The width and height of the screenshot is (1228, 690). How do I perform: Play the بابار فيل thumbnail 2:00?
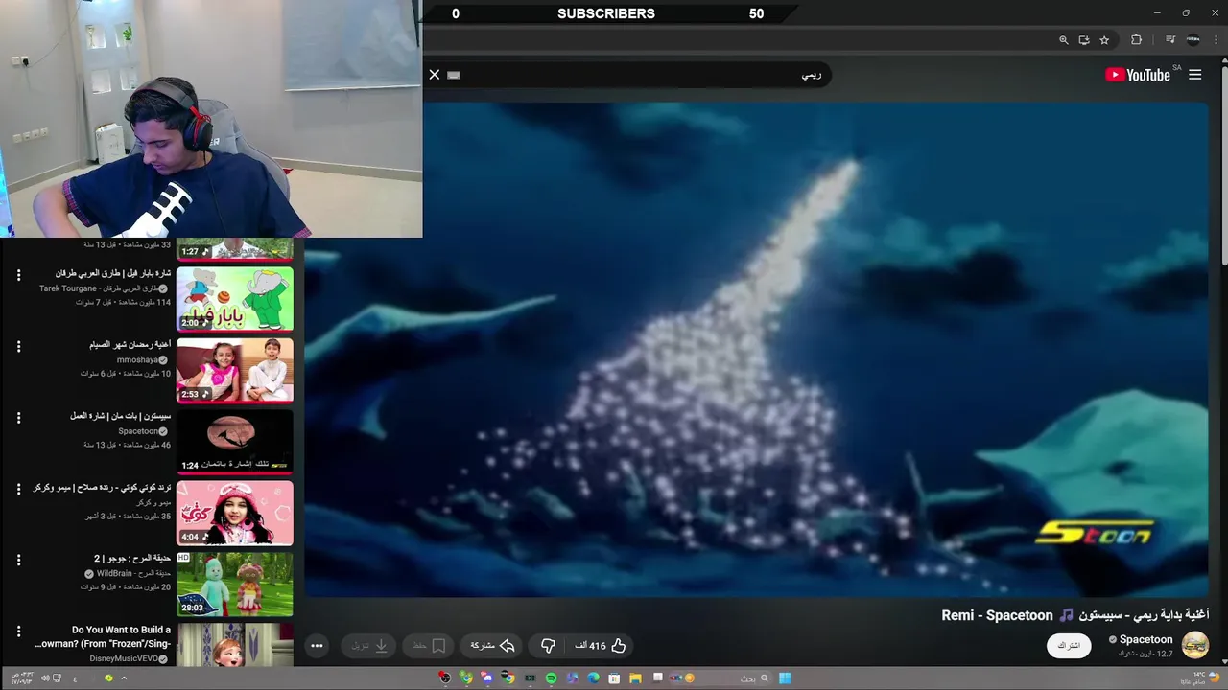(235, 299)
